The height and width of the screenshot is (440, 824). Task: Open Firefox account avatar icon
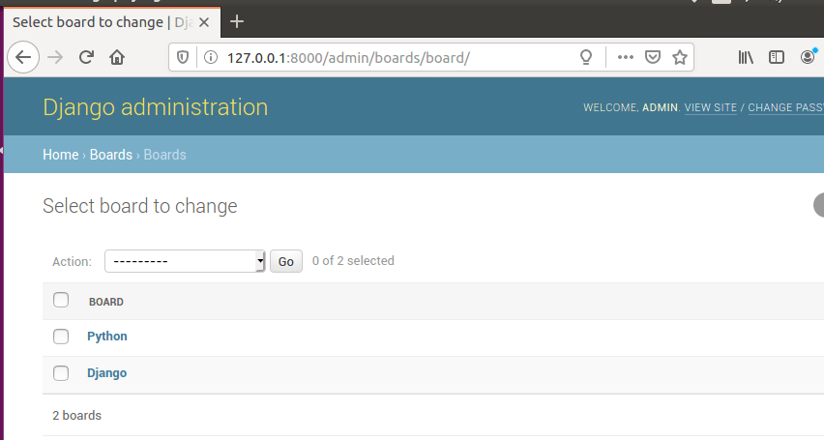click(x=808, y=57)
